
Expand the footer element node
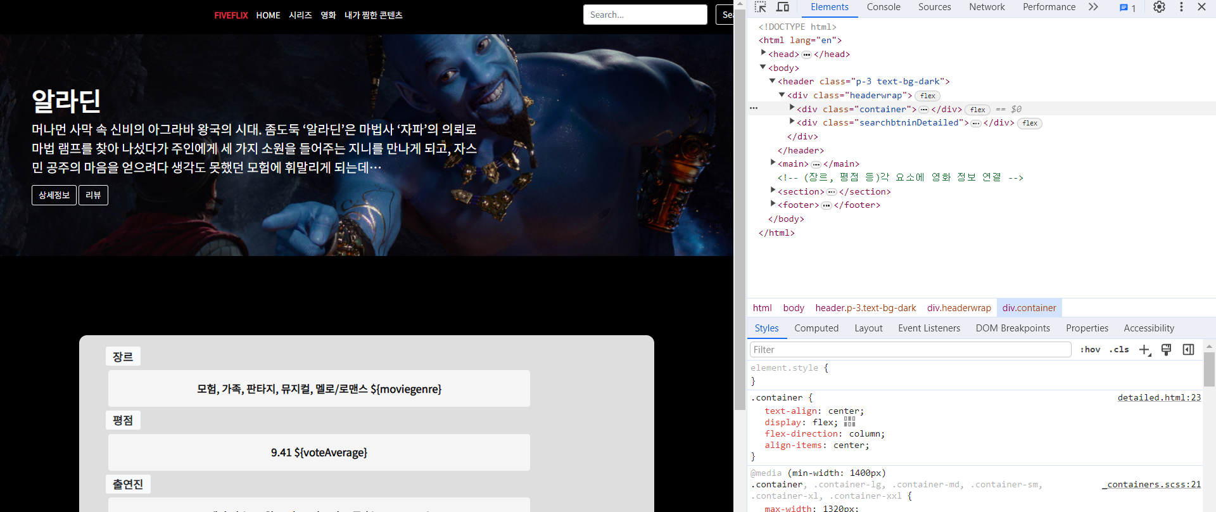[x=773, y=204]
